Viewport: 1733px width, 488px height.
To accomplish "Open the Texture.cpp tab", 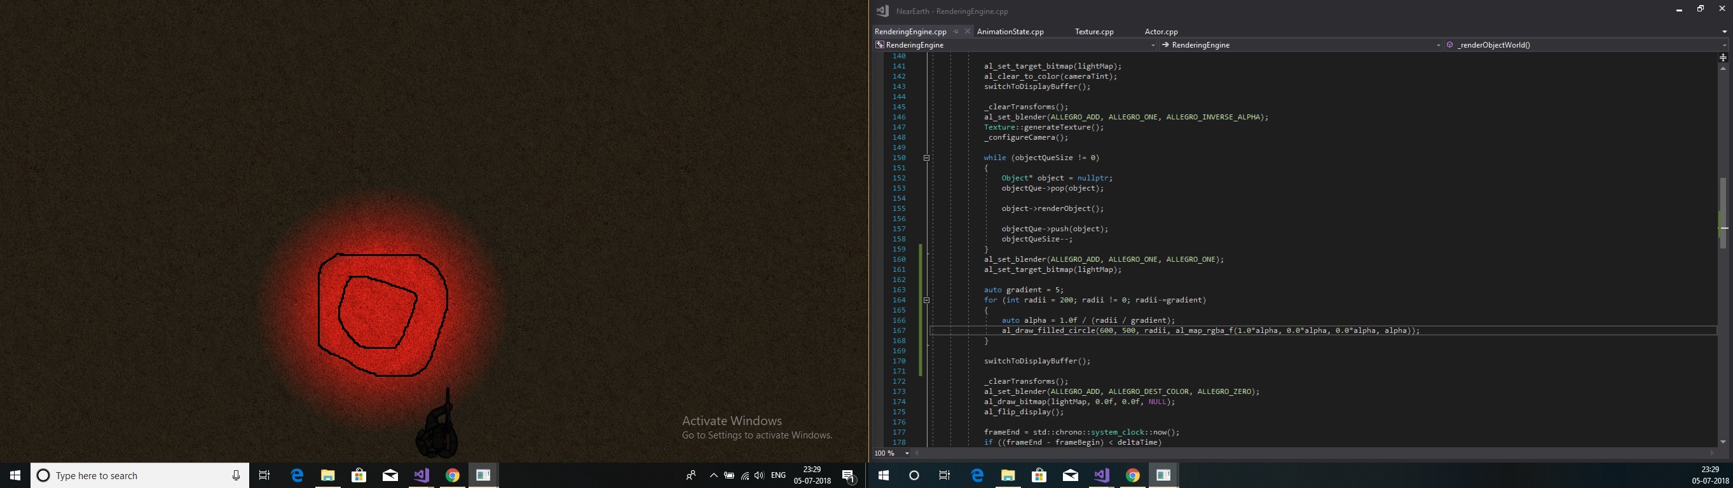I will pos(1094,32).
